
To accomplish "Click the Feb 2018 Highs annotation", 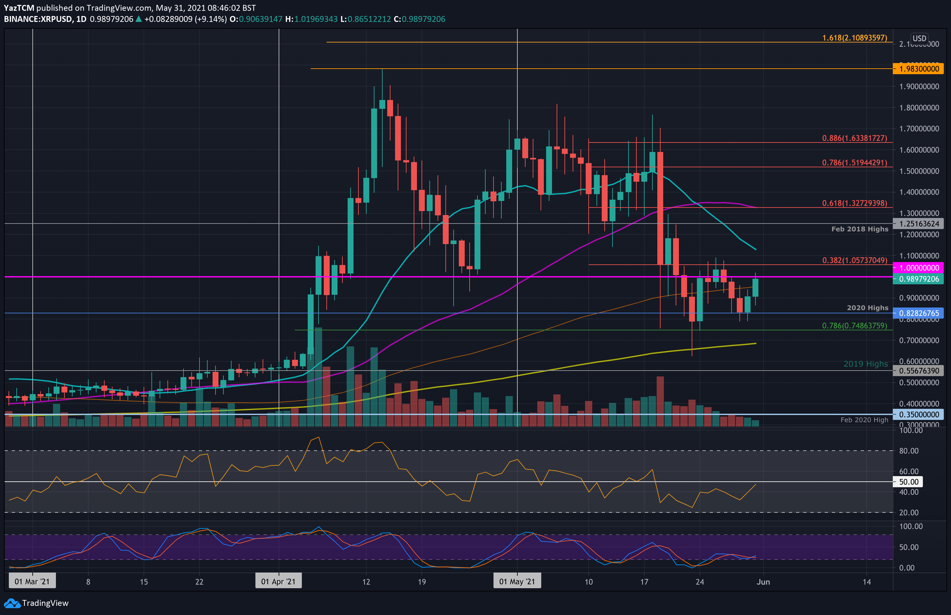I will point(860,229).
